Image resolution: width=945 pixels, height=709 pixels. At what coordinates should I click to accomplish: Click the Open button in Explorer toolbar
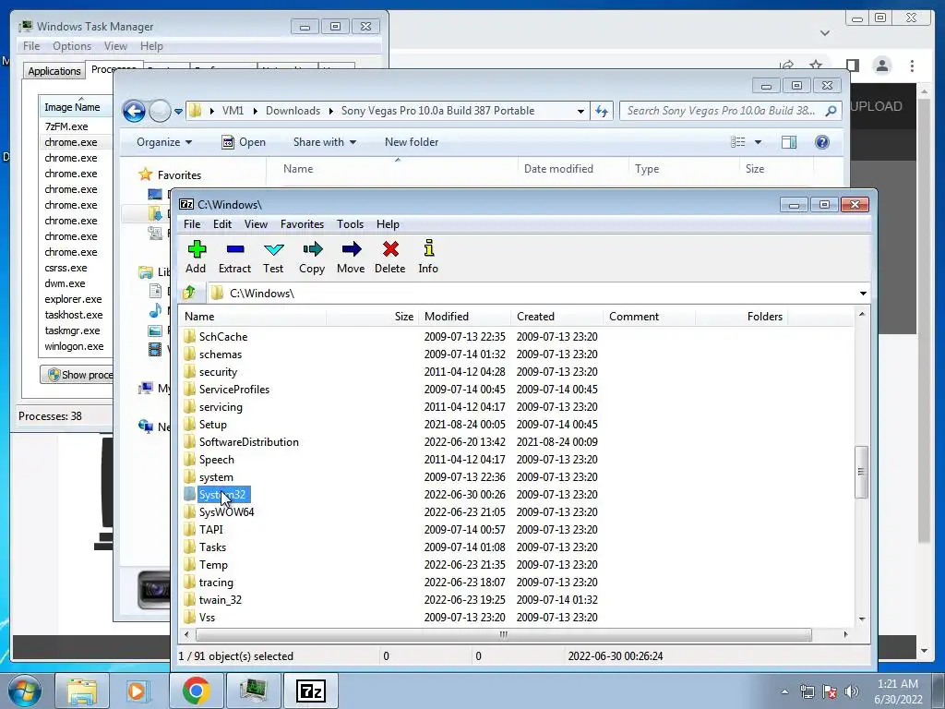point(244,142)
